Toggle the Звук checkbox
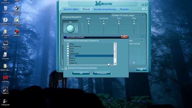This screenshot has height=108, width=192. [68, 44]
